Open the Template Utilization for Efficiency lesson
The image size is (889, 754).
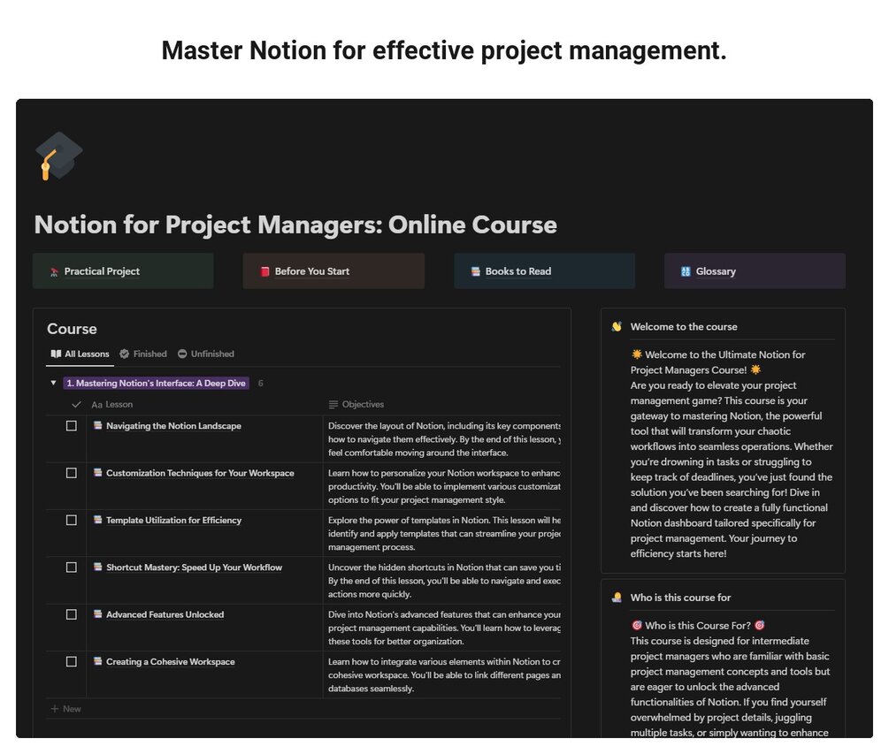coord(173,520)
